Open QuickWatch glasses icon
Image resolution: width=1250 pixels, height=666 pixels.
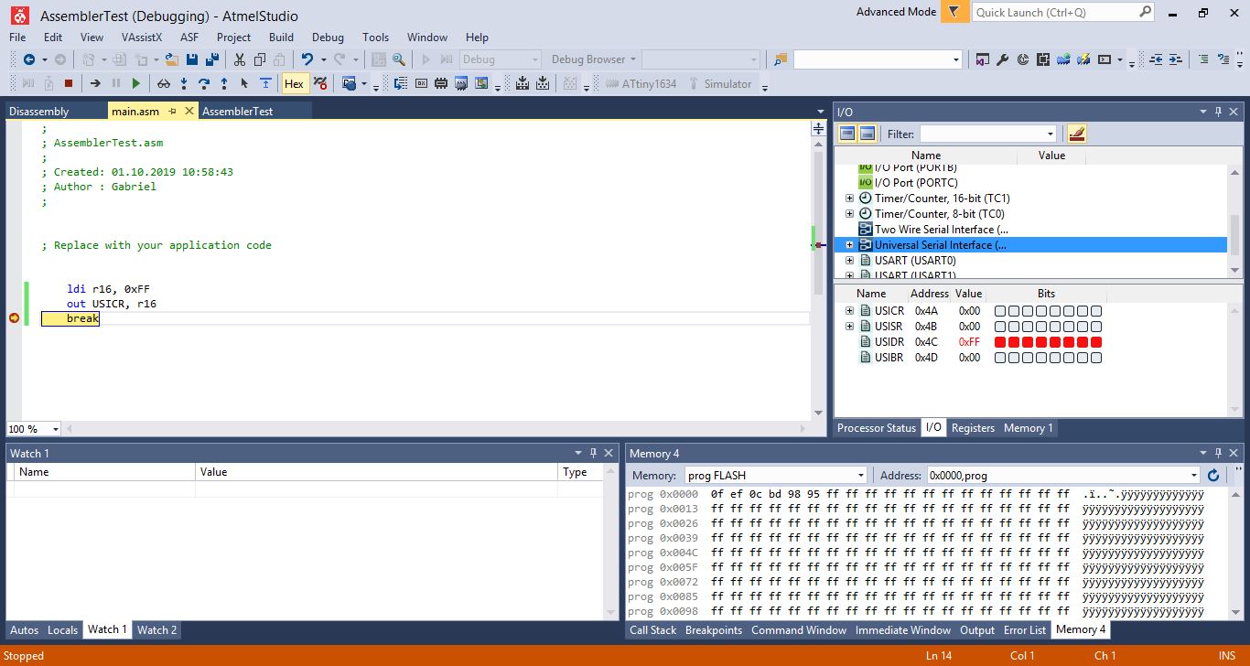[164, 83]
